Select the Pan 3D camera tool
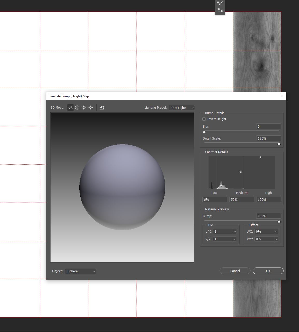 pyautogui.click(x=84, y=108)
